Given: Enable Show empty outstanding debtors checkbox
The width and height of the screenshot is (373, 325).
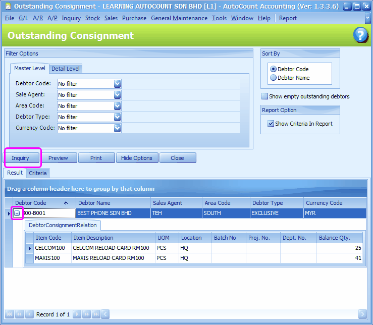Looking at the screenshot, I should 264,96.
